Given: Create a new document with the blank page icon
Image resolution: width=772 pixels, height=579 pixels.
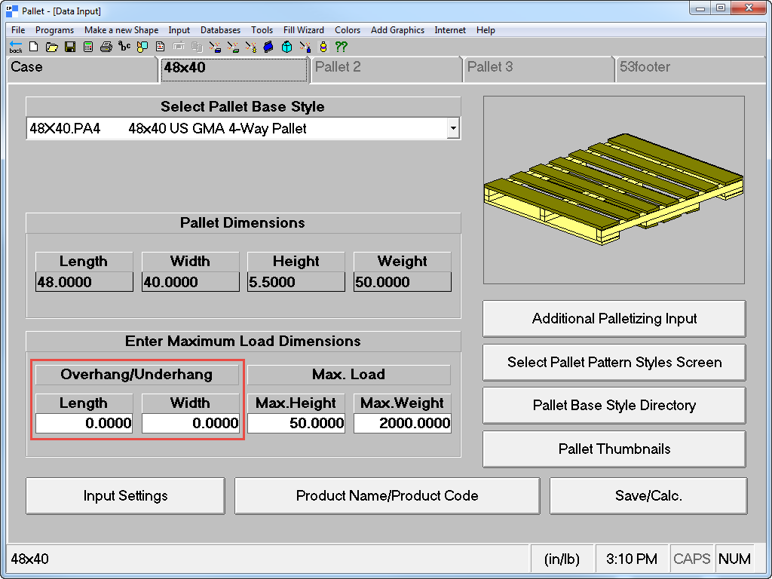Looking at the screenshot, I should coord(33,47).
